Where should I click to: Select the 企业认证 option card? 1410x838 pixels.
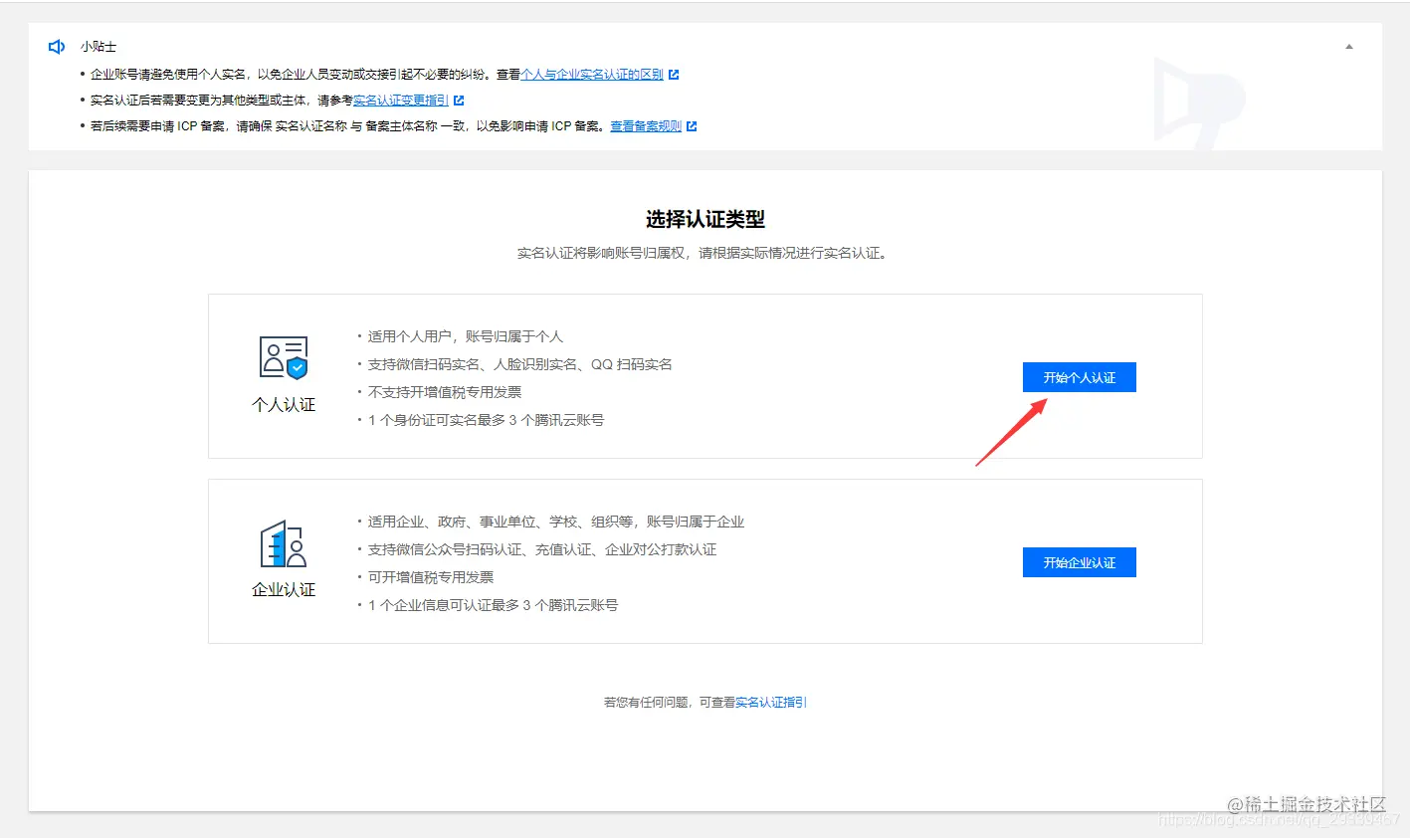pos(705,561)
